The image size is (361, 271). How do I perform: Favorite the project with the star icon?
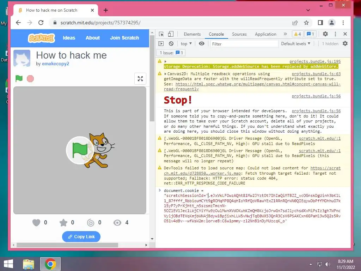(x=63, y=223)
